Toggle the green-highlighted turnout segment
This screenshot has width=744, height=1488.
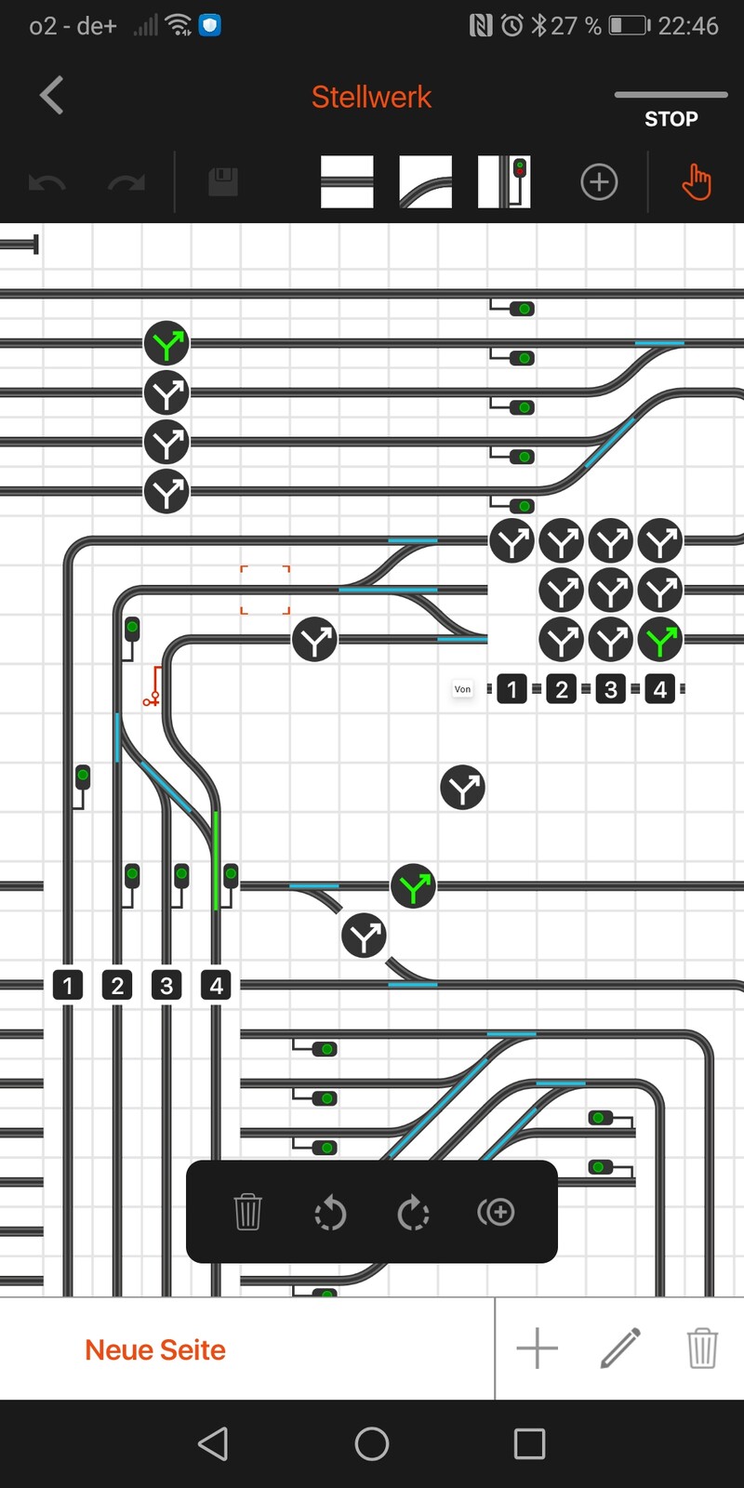tap(216, 860)
